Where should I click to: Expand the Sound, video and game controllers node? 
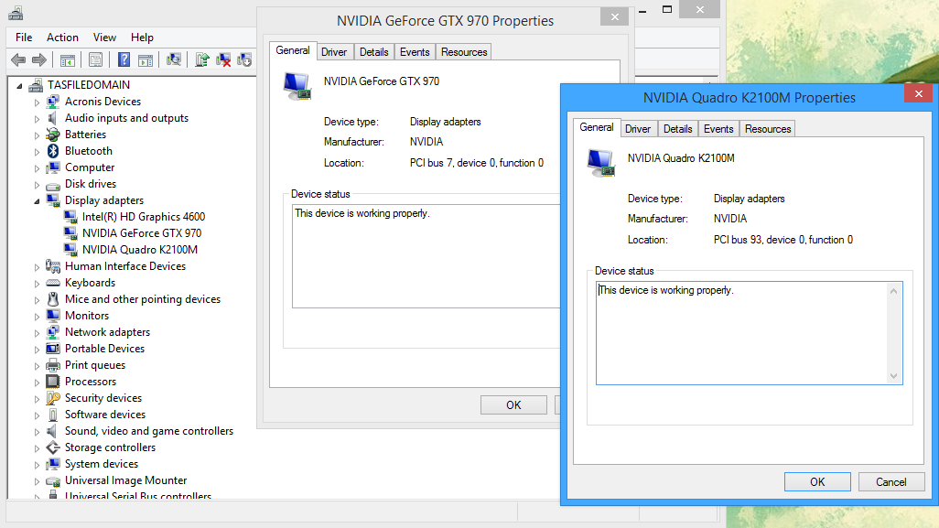click(x=37, y=432)
